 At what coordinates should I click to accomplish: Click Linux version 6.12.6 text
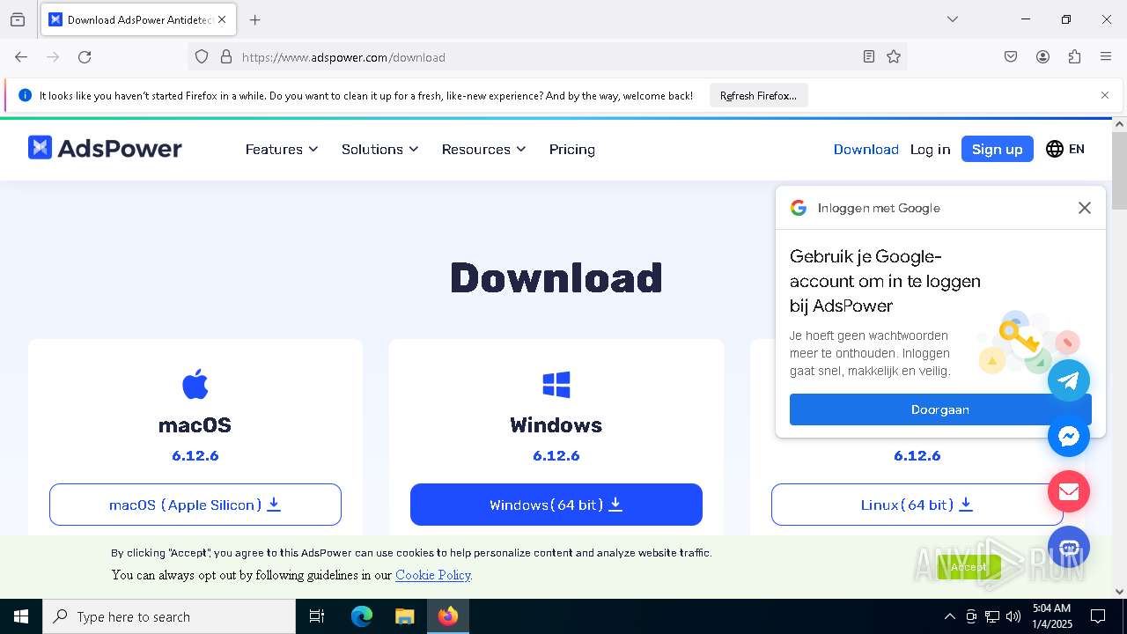pos(917,455)
